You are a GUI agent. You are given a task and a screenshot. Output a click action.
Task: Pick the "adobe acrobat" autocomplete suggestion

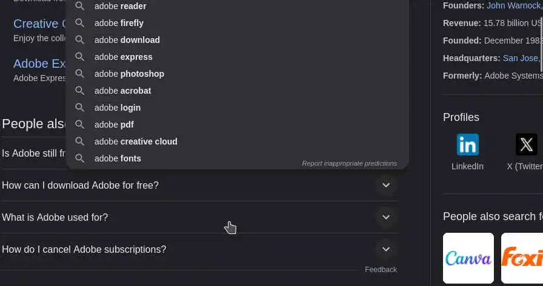tap(122, 91)
